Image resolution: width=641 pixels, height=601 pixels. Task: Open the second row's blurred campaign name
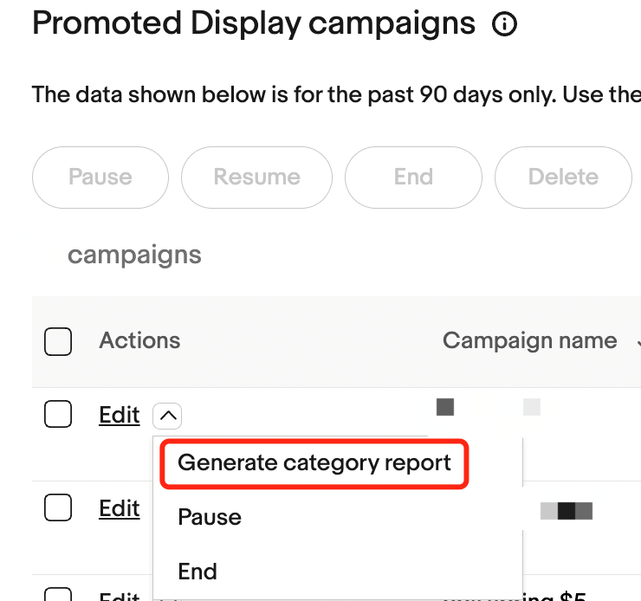pyautogui.click(x=566, y=510)
